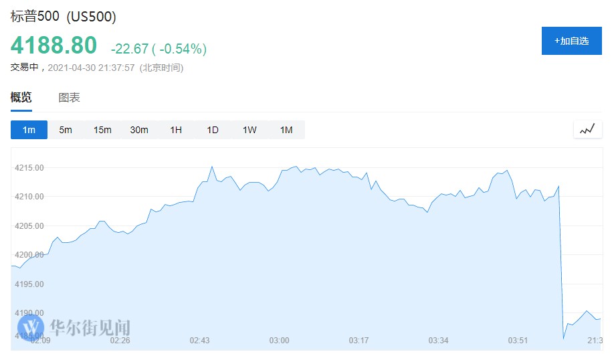Switch chart to 5m interval
This screenshot has height=360, width=612.
click(66, 130)
